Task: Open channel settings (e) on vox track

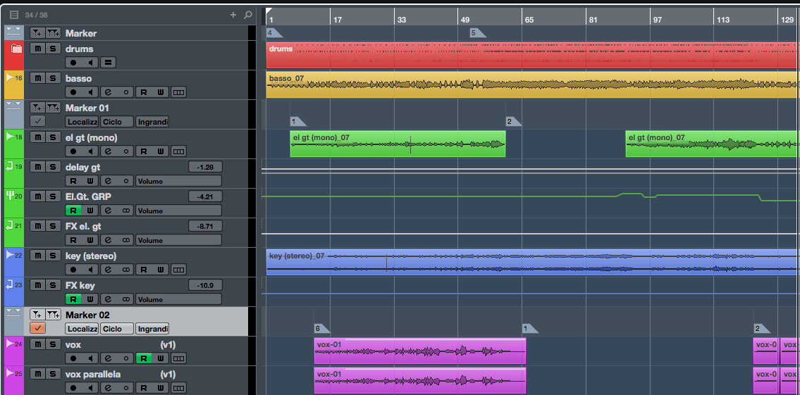Action: coord(108,358)
